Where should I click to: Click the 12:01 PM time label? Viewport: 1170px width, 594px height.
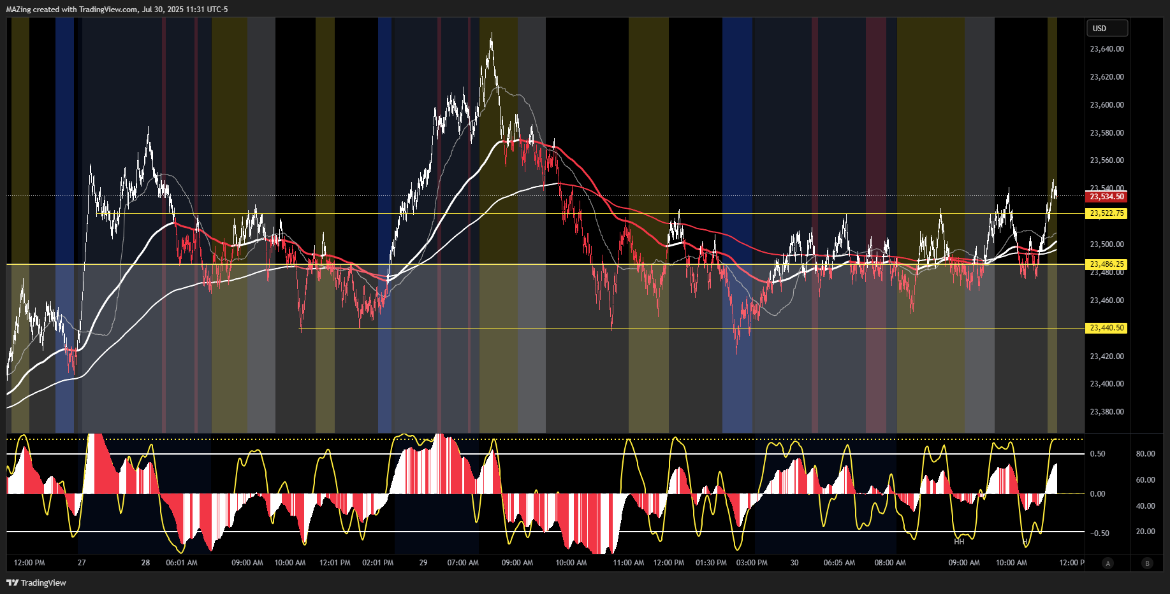(335, 563)
